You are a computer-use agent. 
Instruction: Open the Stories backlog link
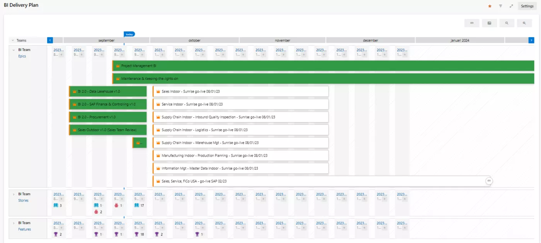(23, 201)
